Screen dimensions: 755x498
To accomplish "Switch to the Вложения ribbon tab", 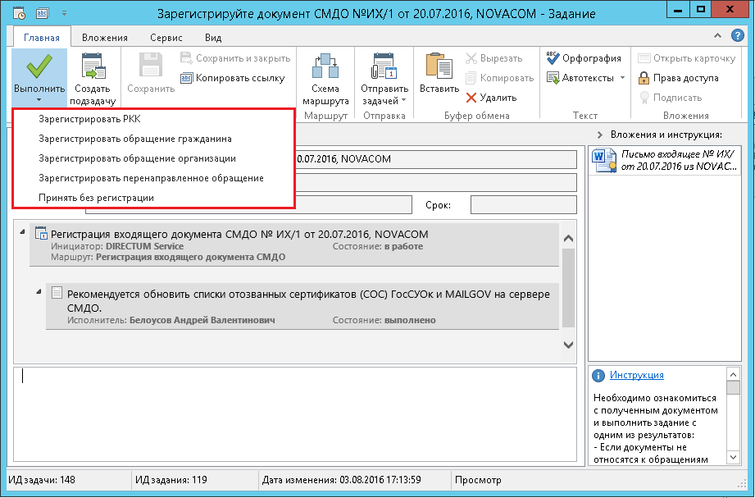I will click(x=104, y=38).
